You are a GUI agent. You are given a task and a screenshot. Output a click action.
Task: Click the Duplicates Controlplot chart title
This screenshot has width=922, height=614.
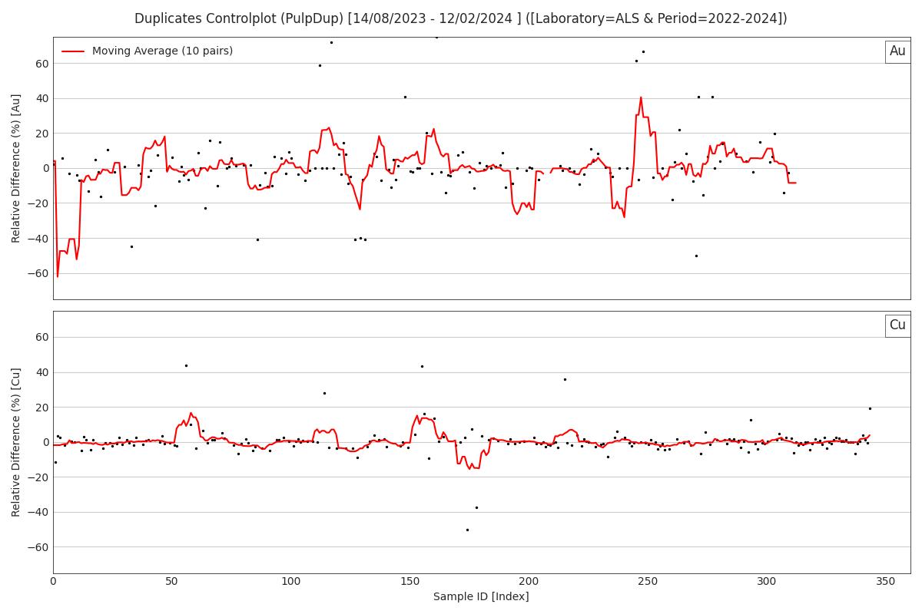click(x=461, y=18)
